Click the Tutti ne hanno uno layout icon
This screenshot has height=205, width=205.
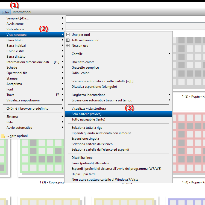(68, 40)
